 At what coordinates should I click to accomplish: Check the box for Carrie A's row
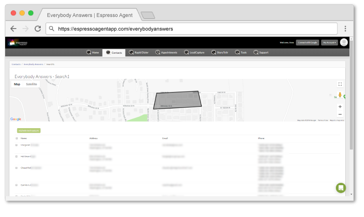pyautogui.click(x=16, y=185)
